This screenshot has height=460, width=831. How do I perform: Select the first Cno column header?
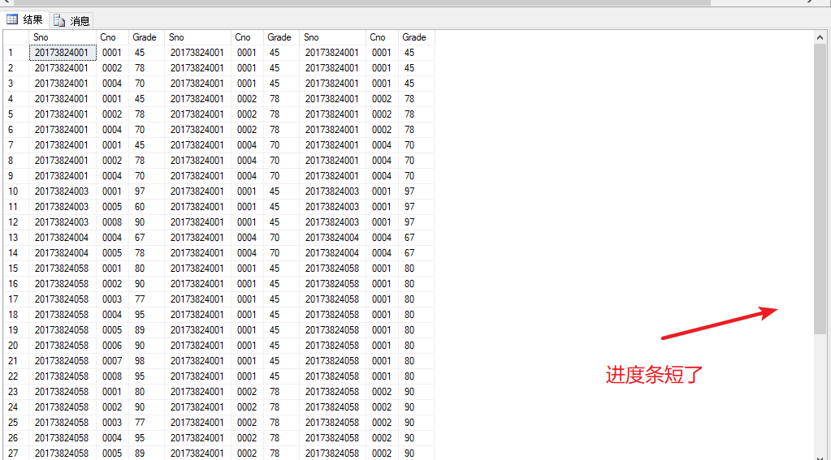tap(113, 37)
